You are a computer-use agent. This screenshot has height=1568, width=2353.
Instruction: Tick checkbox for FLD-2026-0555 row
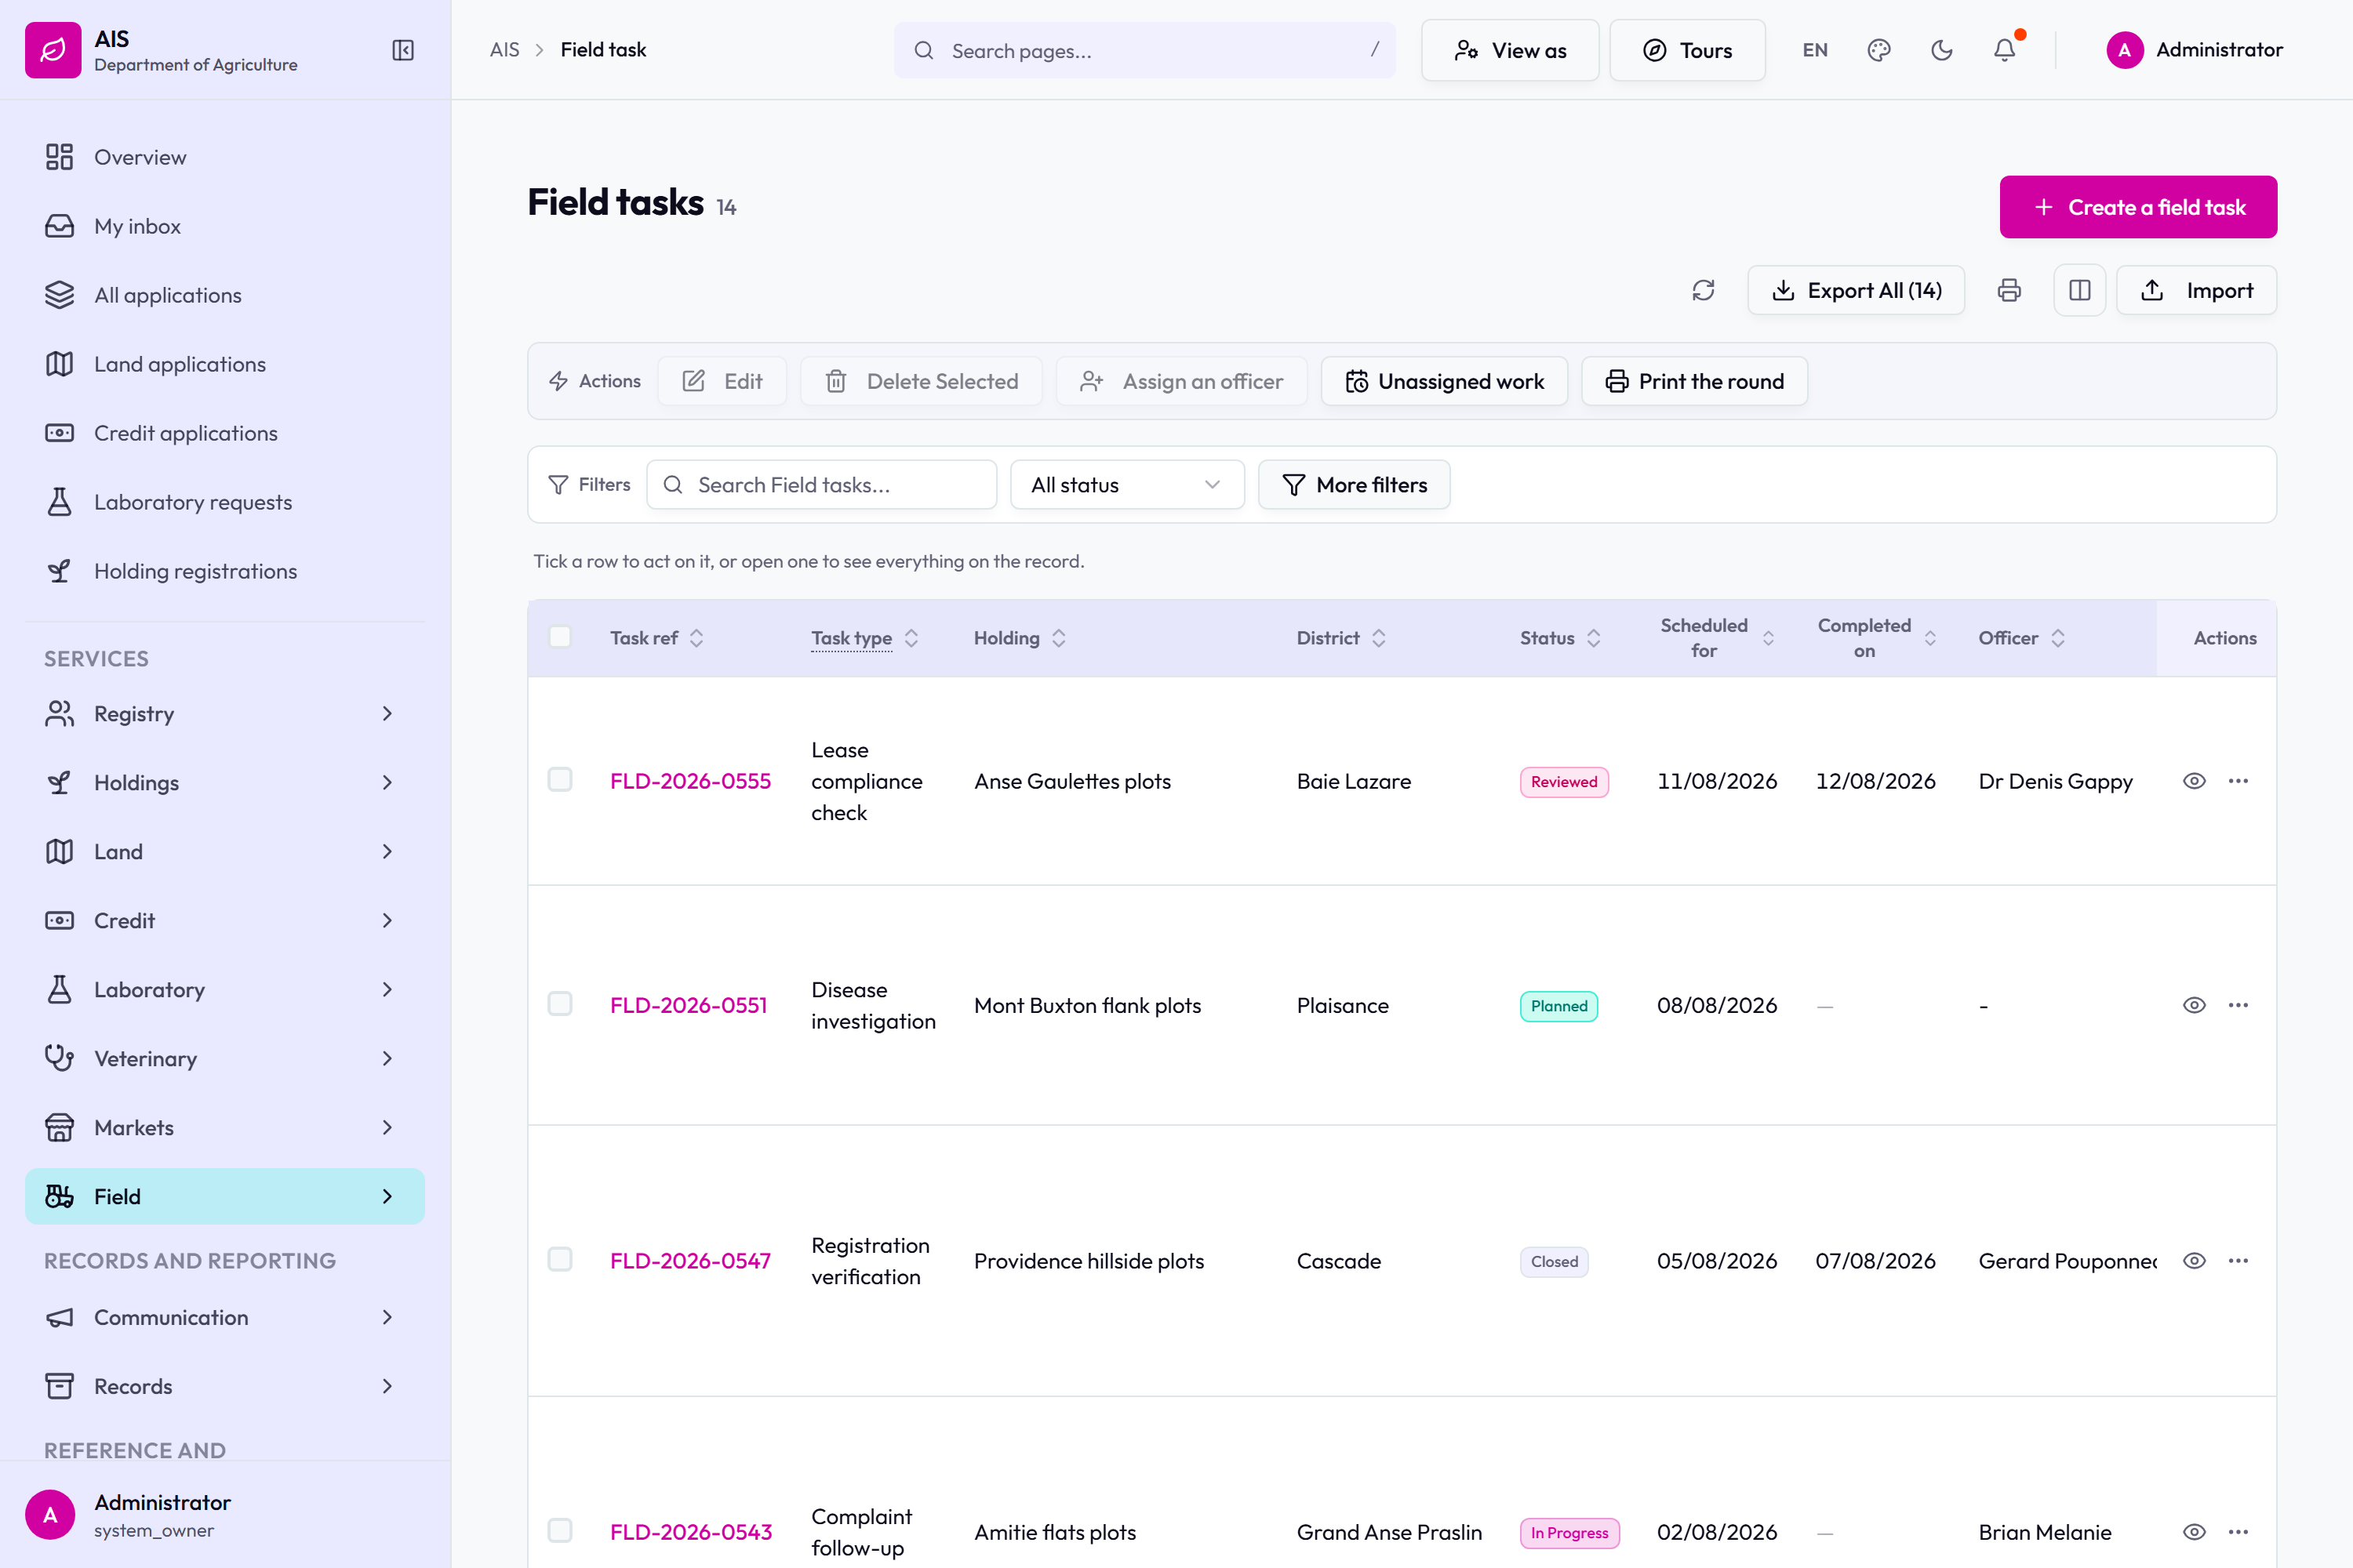pos(560,780)
